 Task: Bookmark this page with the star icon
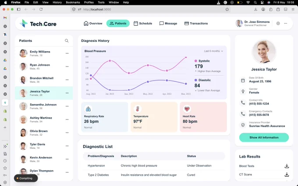tap(227, 9)
